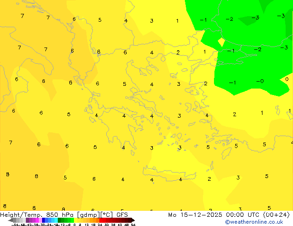Pick the darkest green legend swatch
This screenshot has height=226, width=293.
60,220
